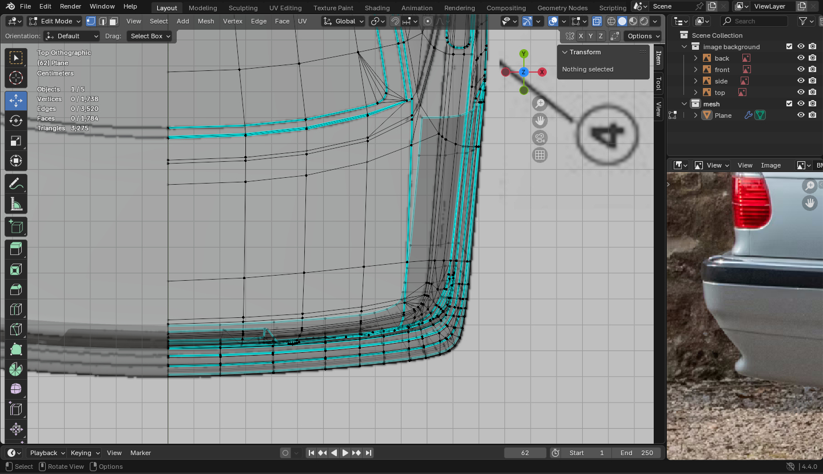Select the Knife tool
Image resolution: width=823 pixels, height=474 pixels.
click(x=16, y=330)
